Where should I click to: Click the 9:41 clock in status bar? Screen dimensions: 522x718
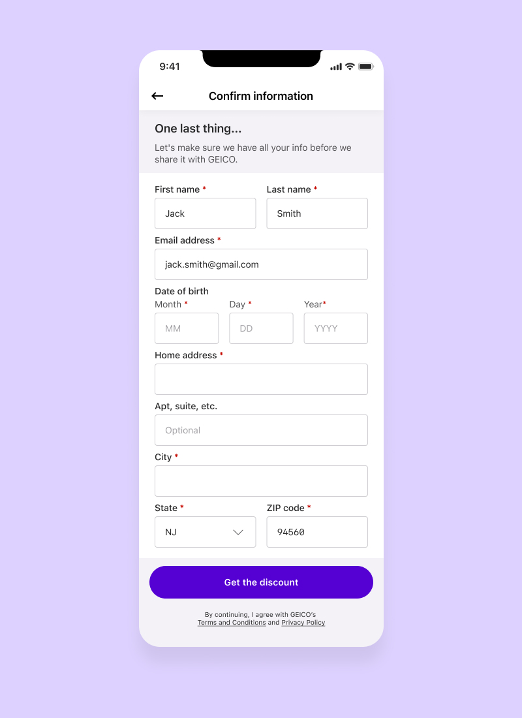click(170, 67)
